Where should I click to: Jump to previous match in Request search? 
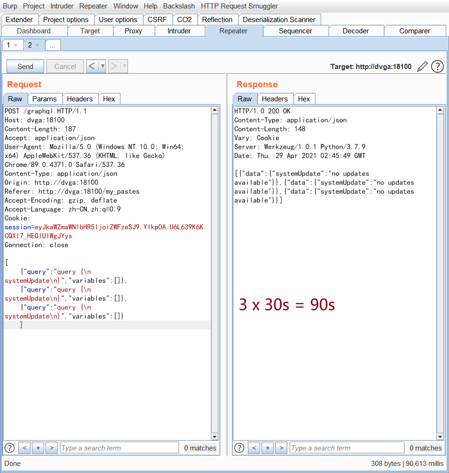point(24,448)
